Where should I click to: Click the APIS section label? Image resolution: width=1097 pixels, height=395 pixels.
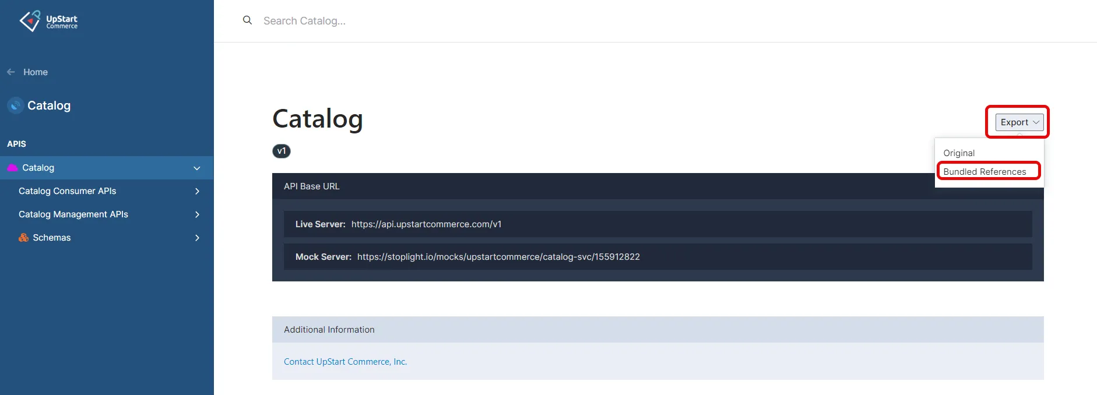pos(16,144)
